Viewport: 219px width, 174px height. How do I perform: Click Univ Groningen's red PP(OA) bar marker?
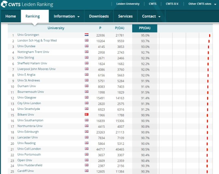click(x=210, y=35)
